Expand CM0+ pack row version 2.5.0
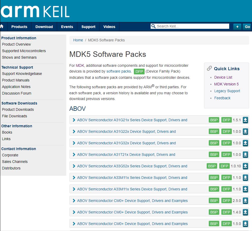The width and height of the screenshot is (252, 231). 74,201
